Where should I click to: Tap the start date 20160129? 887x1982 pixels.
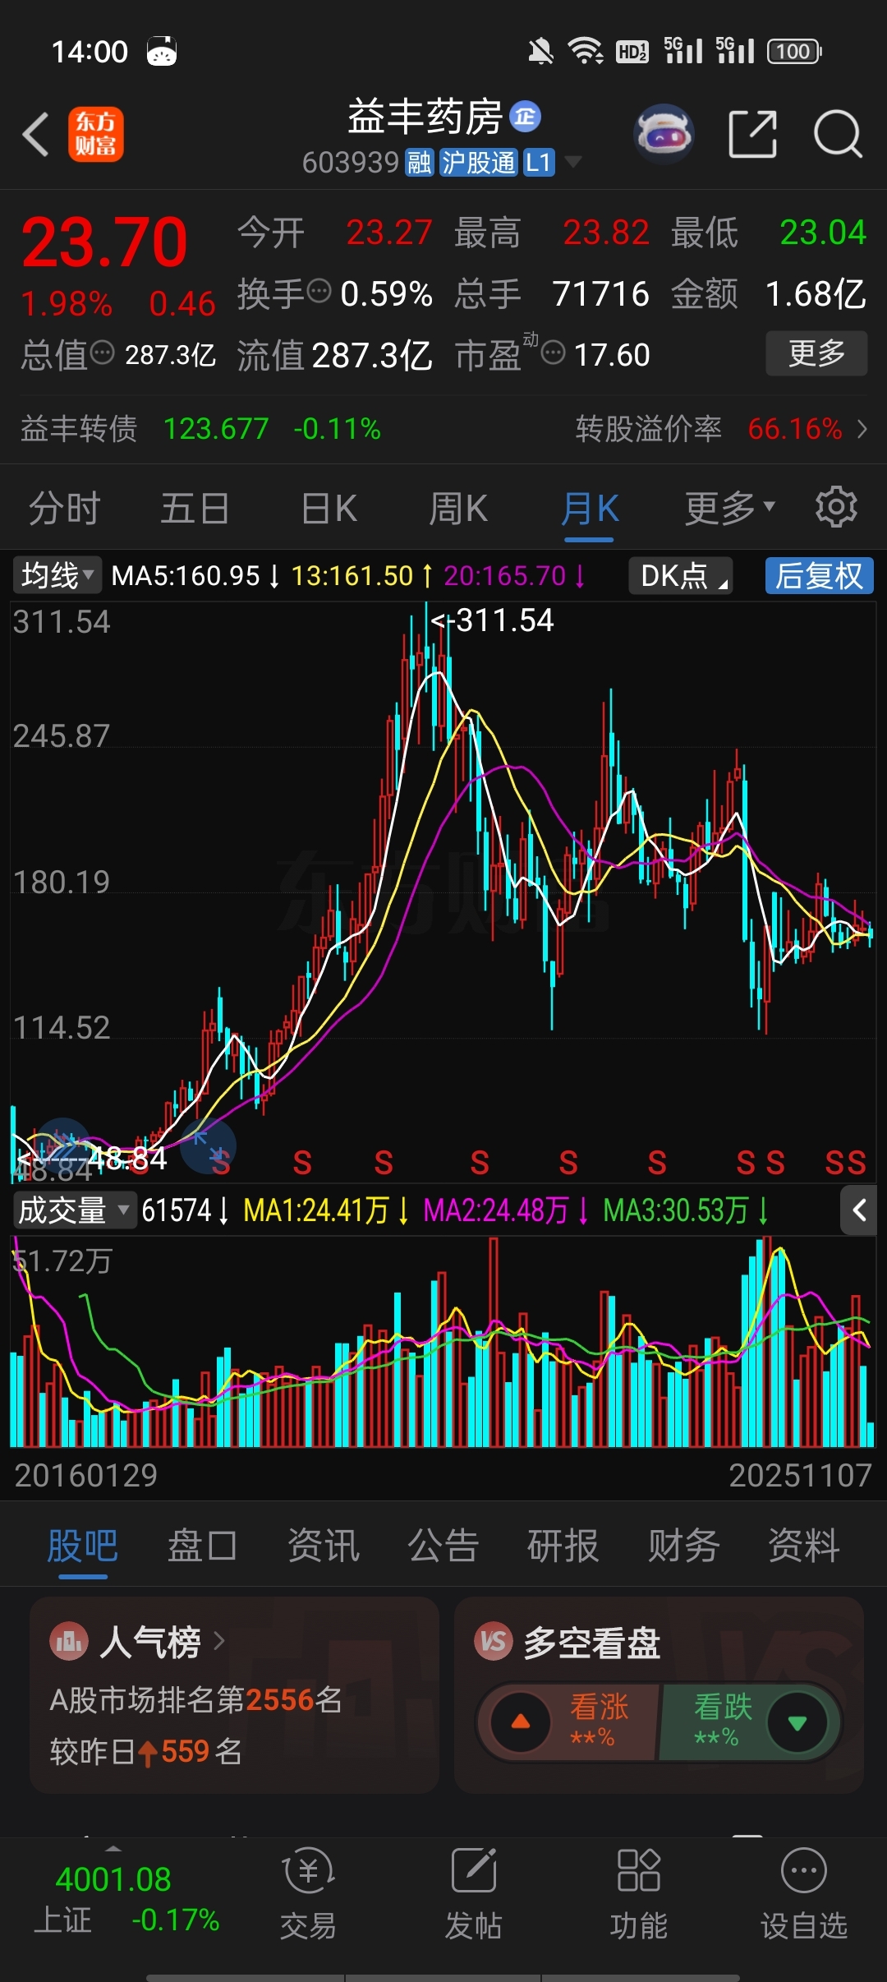point(86,1476)
